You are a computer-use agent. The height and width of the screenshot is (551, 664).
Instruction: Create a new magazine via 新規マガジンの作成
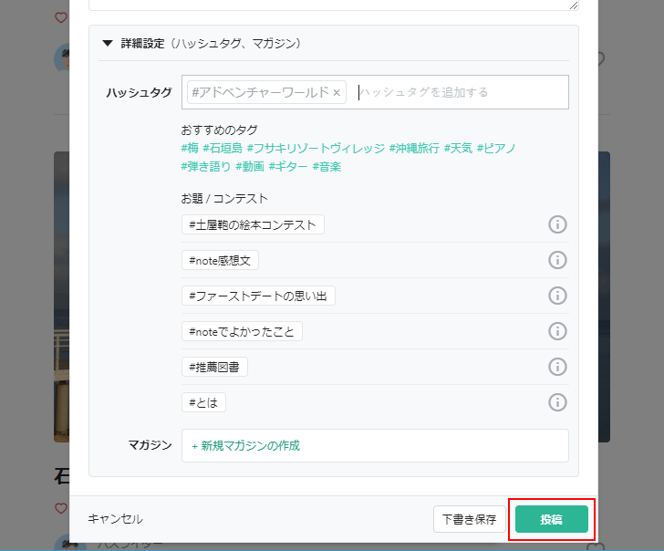pyautogui.click(x=246, y=445)
